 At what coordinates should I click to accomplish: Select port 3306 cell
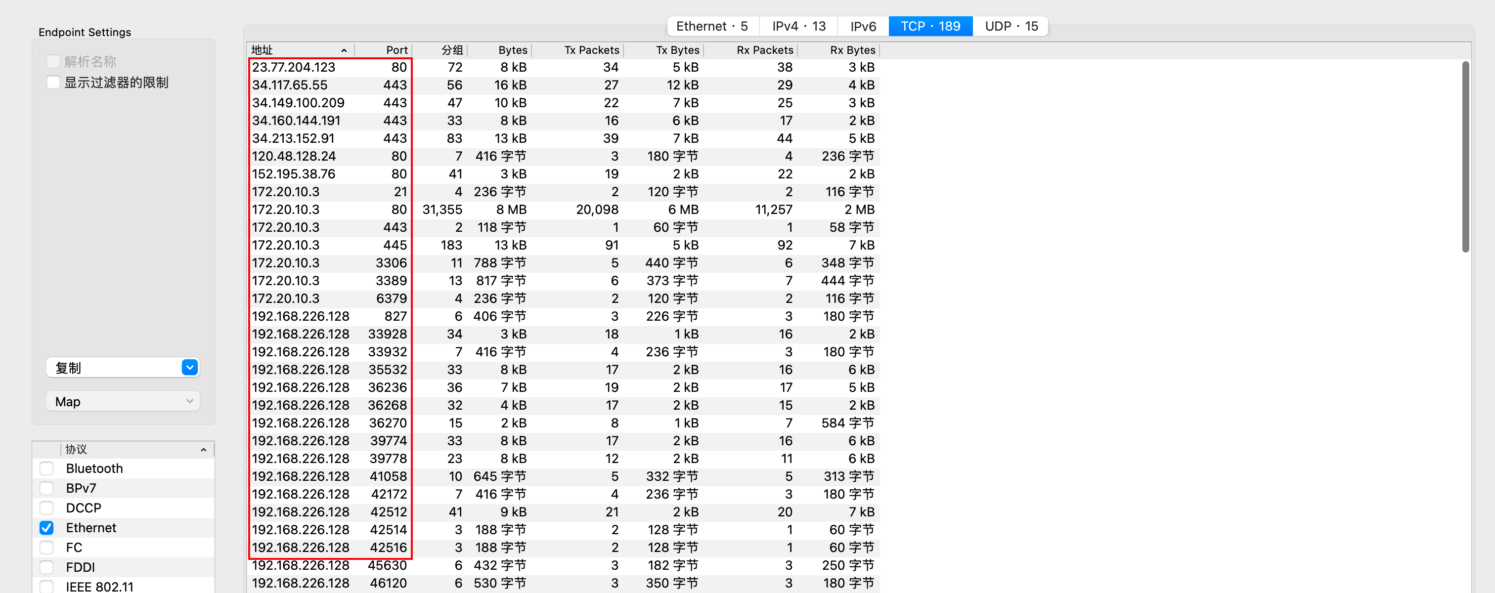pos(391,263)
